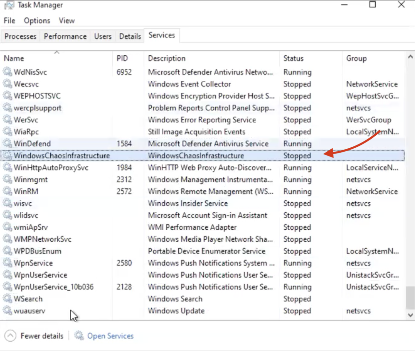Image resolution: width=415 pixels, height=351 pixels.
Task: Select the Windows Update service description
Action: [x=176, y=311]
